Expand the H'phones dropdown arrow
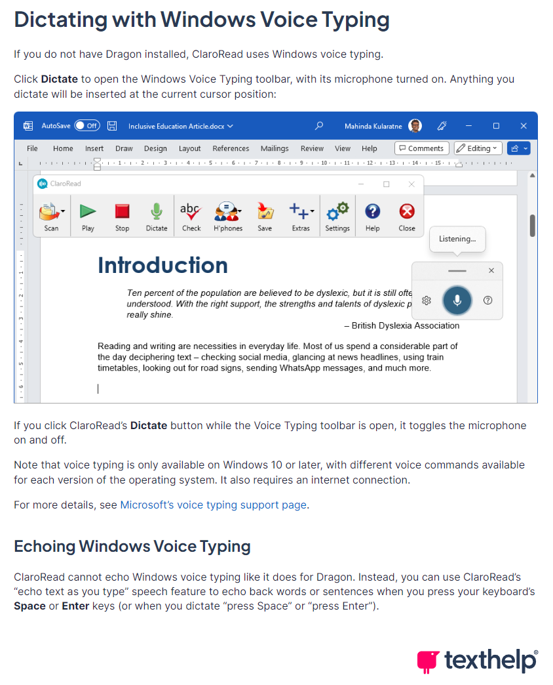The width and height of the screenshot is (553, 685). click(240, 211)
